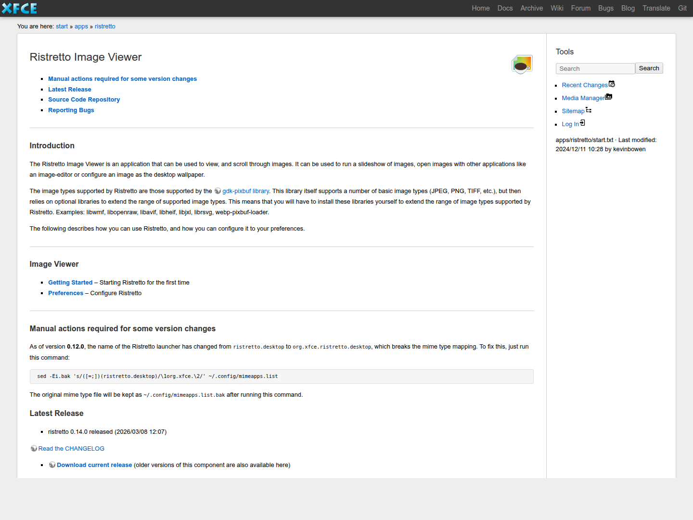Open the Wiki menu item

coord(557,8)
